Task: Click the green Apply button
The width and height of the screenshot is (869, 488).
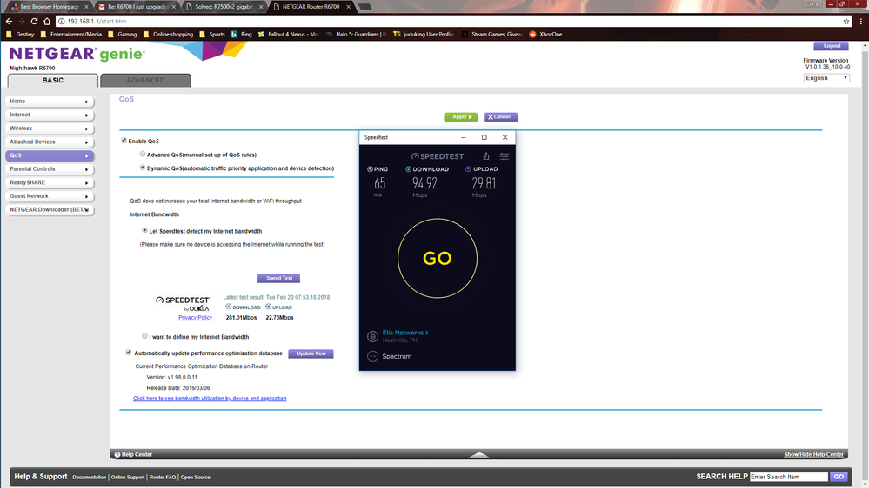Action: pos(460,116)
